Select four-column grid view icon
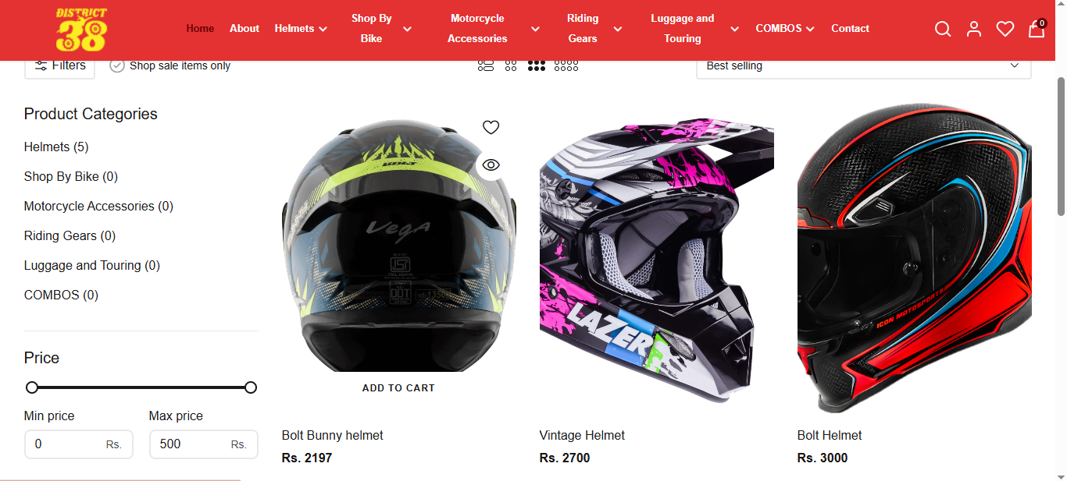The width and height of the screenshot is (1067, 481). (x=566, y=66)
